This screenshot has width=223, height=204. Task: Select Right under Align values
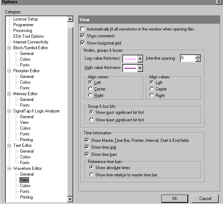pyautogui.click(x=152, y=96)
